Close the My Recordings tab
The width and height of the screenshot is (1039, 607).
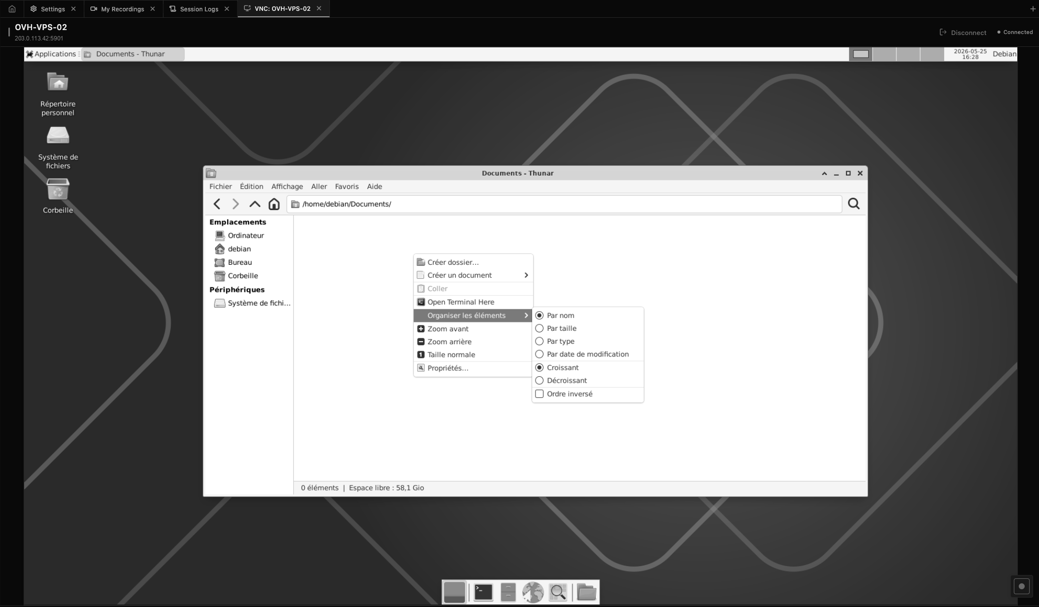tap(153, 9)
